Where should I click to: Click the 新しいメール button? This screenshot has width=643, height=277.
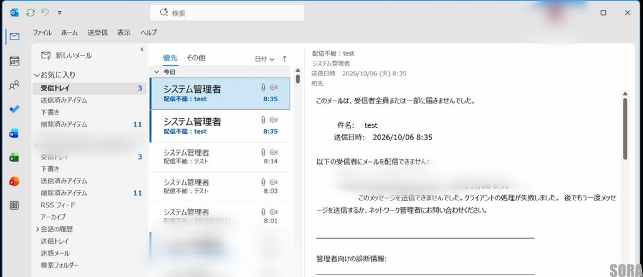67,55
